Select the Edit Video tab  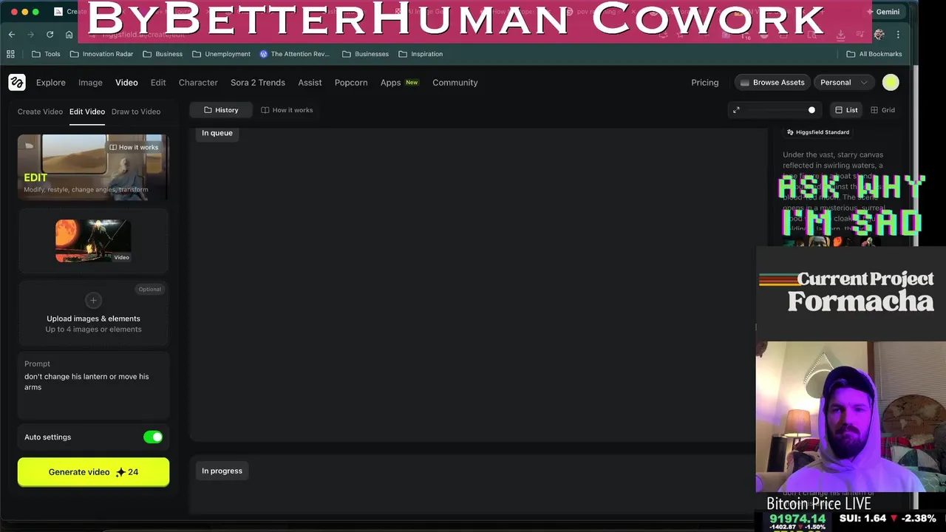click(x=87, y=112)
